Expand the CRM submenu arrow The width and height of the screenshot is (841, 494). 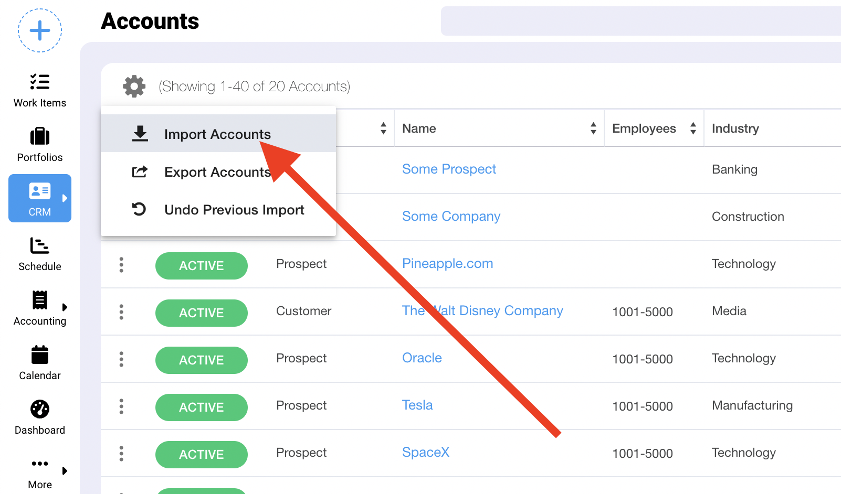coord(65,198)
